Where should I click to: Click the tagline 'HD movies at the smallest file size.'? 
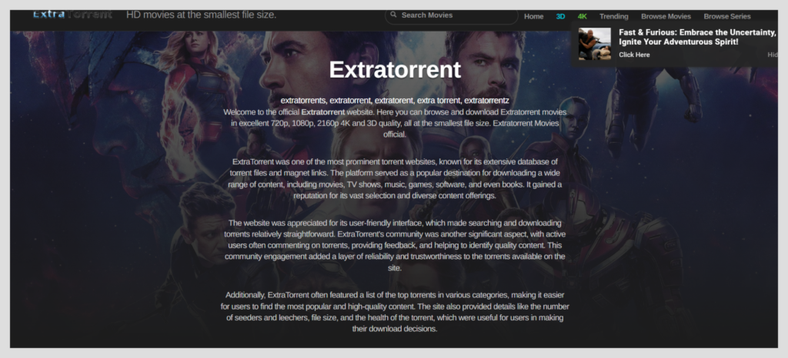(x=202, y=15)
